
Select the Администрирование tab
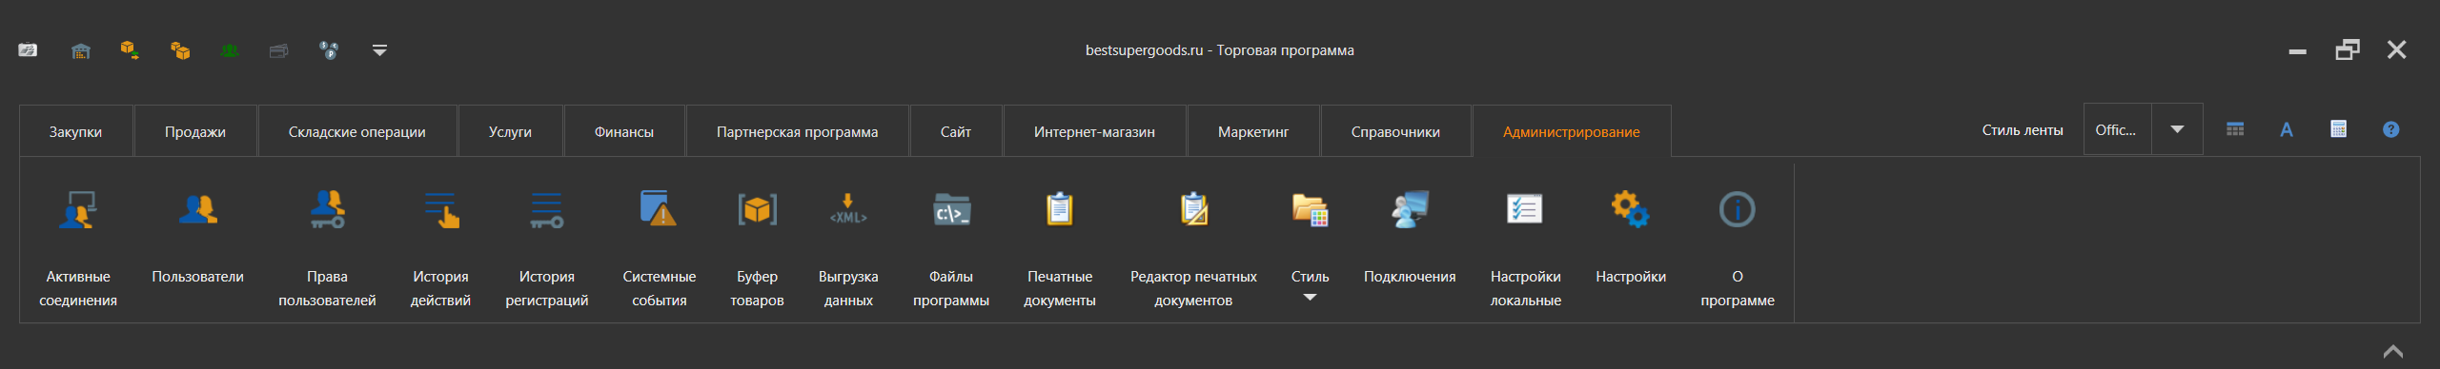1572,131
